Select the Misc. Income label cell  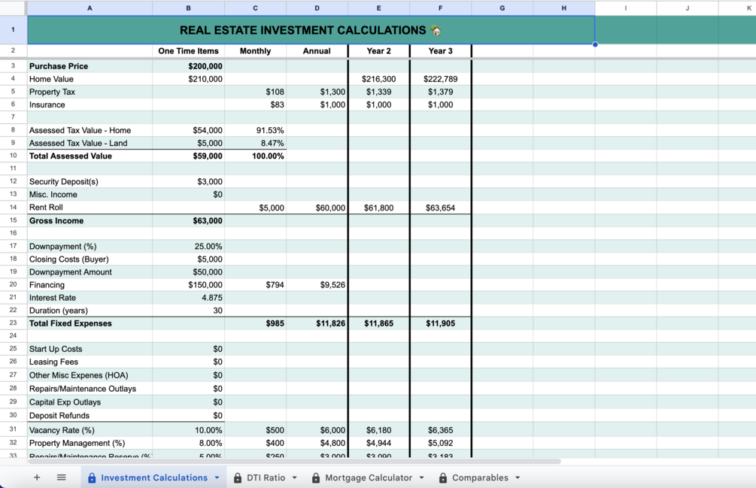[x=90, y=195]
